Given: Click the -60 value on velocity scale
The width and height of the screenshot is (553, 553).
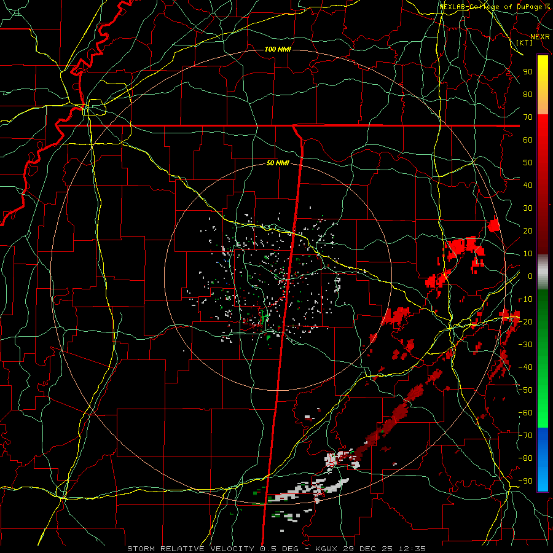Looking at the screenshot, I should (x=525, y=413).
